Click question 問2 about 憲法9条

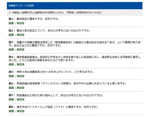(x=49, y=31)
